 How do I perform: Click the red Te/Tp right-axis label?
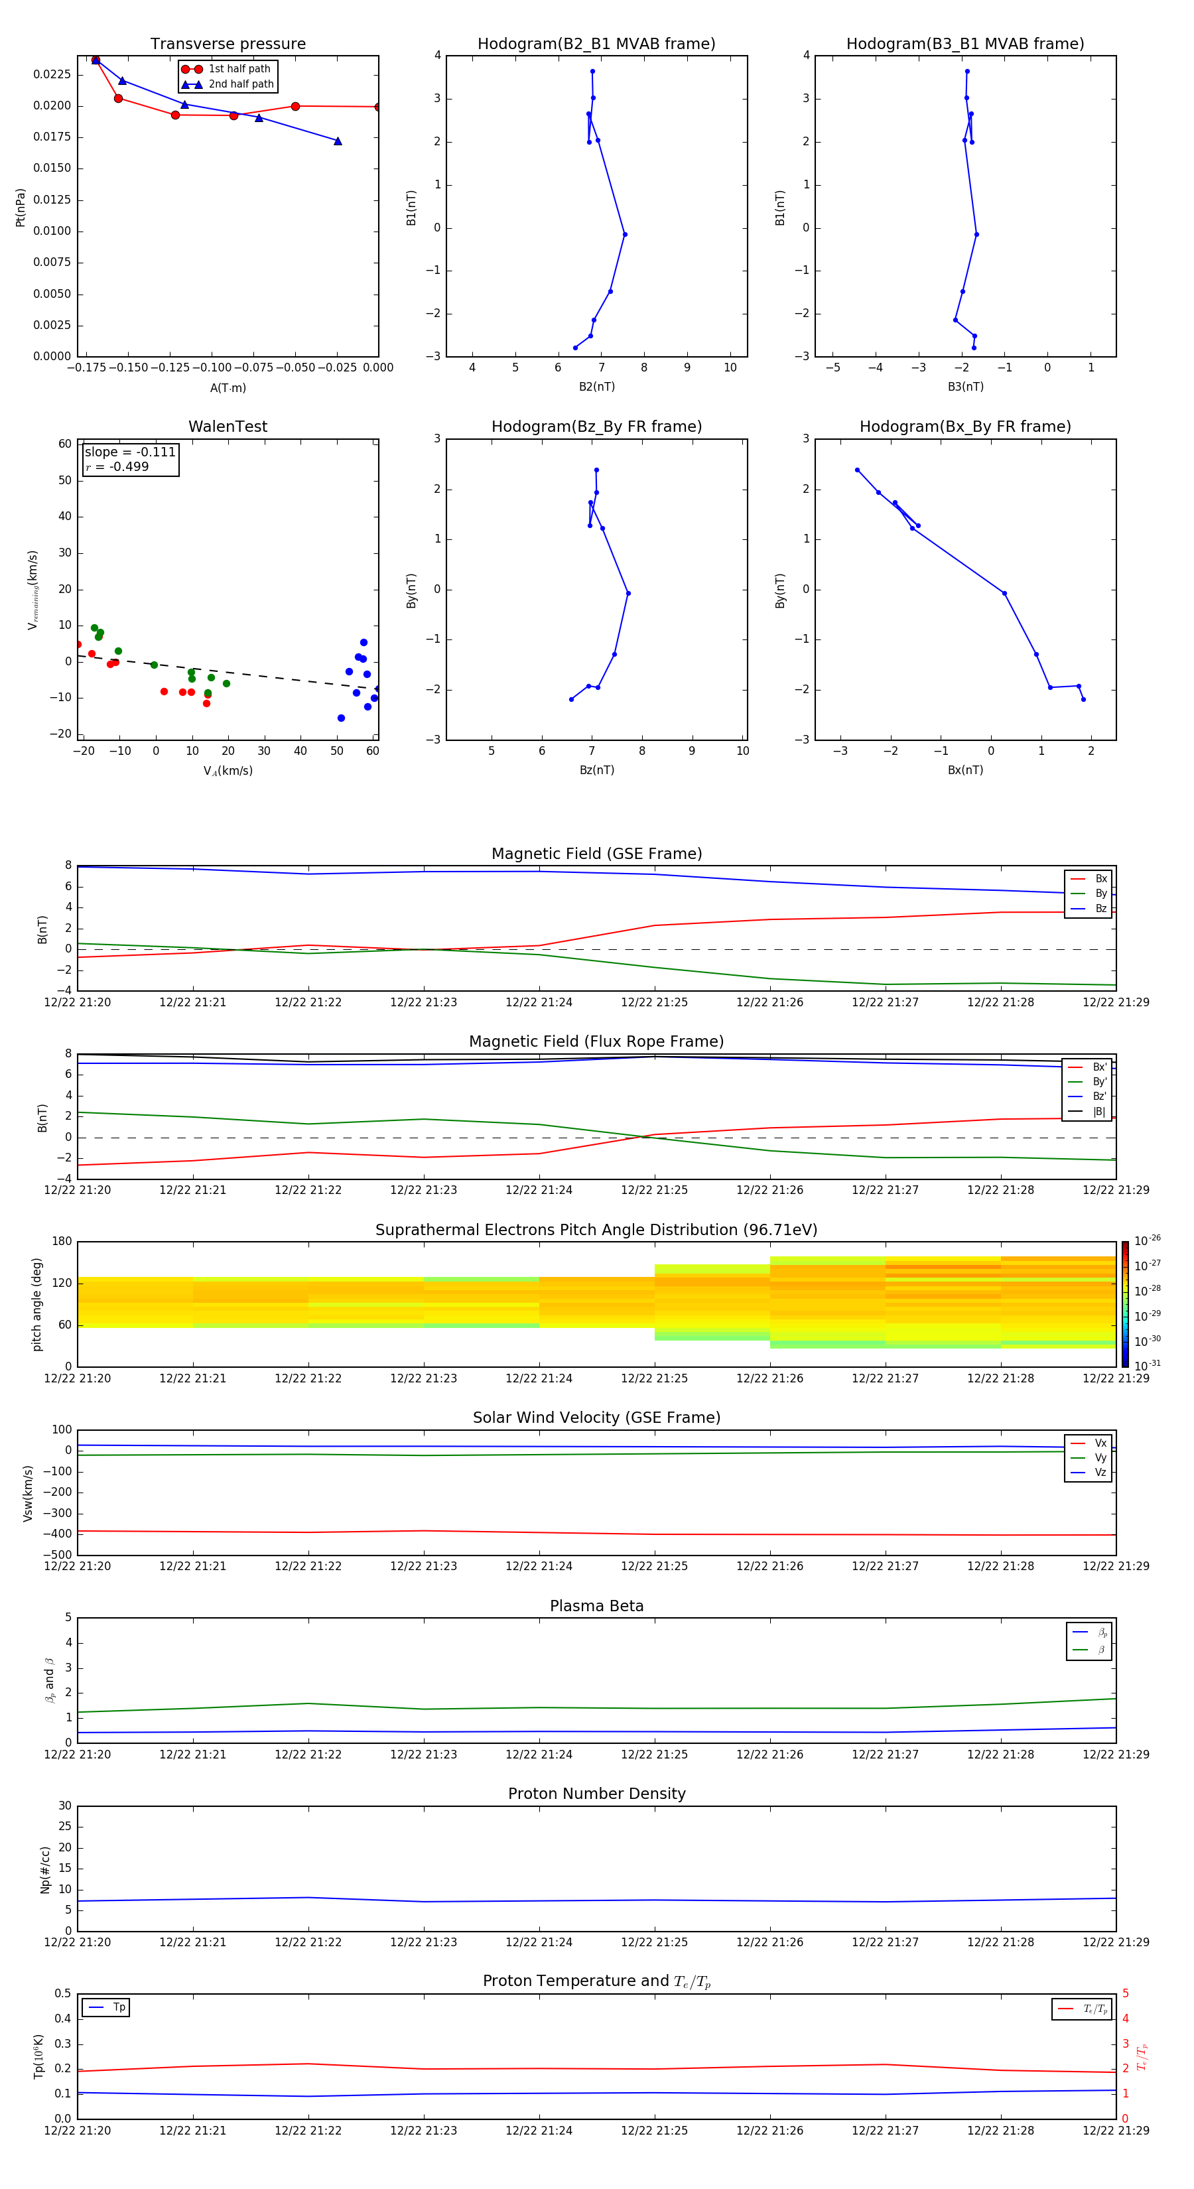[1142, 2057]
